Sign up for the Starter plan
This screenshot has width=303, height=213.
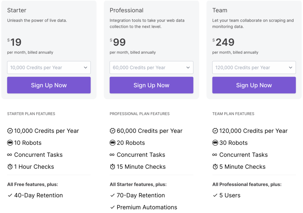coord(49,85)
